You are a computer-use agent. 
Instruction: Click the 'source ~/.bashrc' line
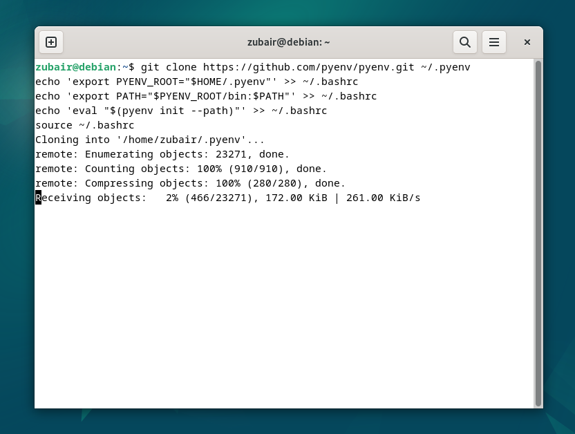(x=85, y=125)
